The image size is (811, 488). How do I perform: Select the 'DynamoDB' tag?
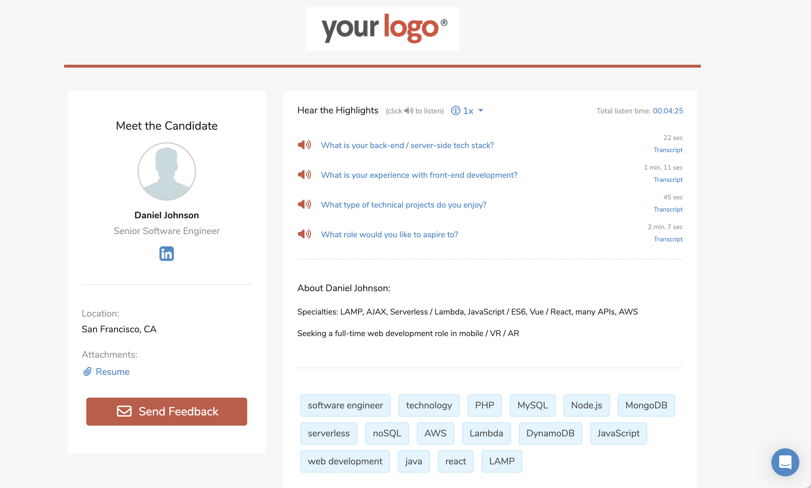click(550, 433)
